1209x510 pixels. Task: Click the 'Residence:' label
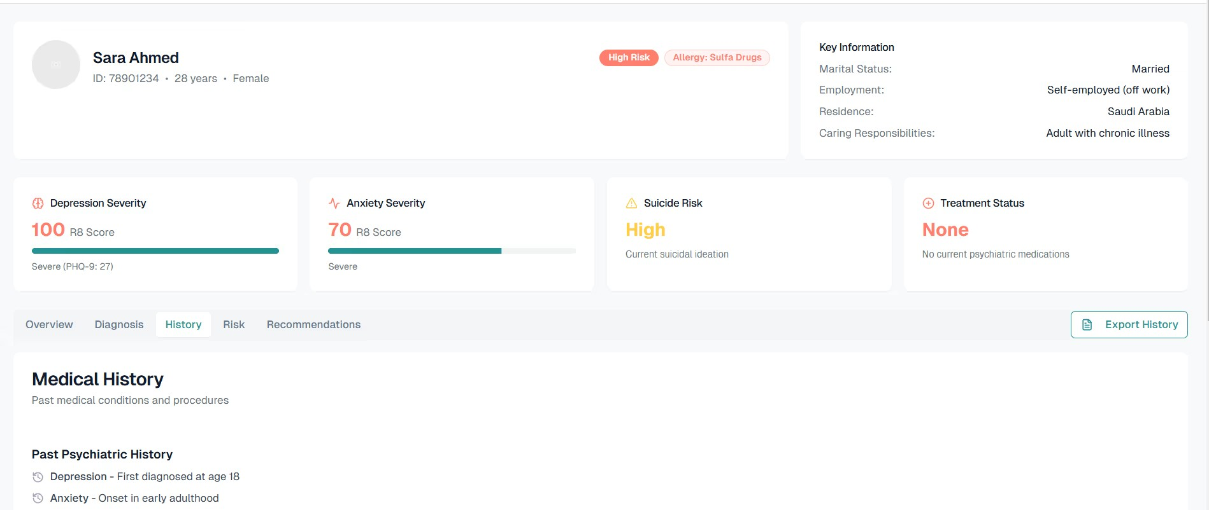click(x=847, y=111)
